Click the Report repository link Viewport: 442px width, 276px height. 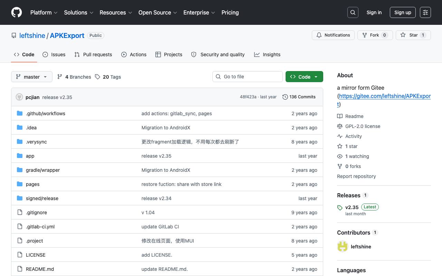(x=356, y=176)
